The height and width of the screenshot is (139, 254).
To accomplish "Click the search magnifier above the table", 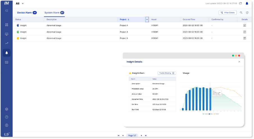I will pyautogui.click(x=241, y=13).
